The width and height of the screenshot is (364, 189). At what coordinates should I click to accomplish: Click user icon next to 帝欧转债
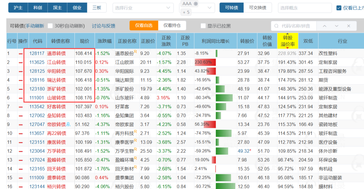tap(68, 124)
